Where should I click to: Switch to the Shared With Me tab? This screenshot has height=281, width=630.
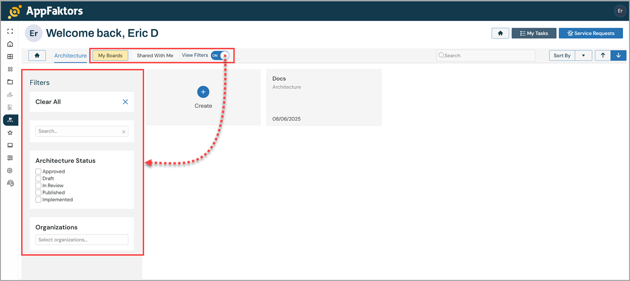pyautogui.click(x=155, y=55)
